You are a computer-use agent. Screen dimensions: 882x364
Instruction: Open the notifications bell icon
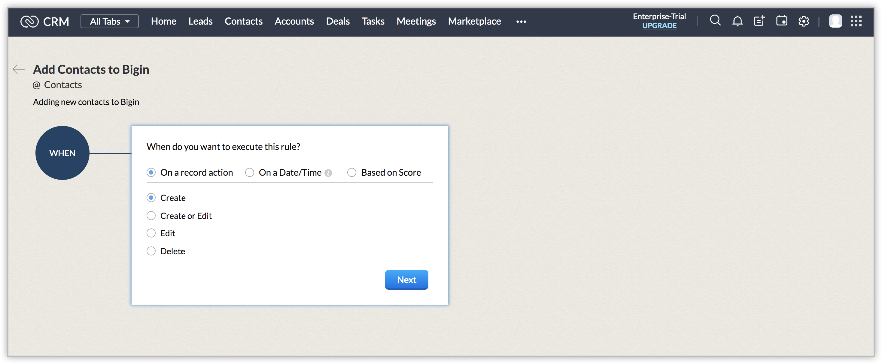(x=737, y=21)
